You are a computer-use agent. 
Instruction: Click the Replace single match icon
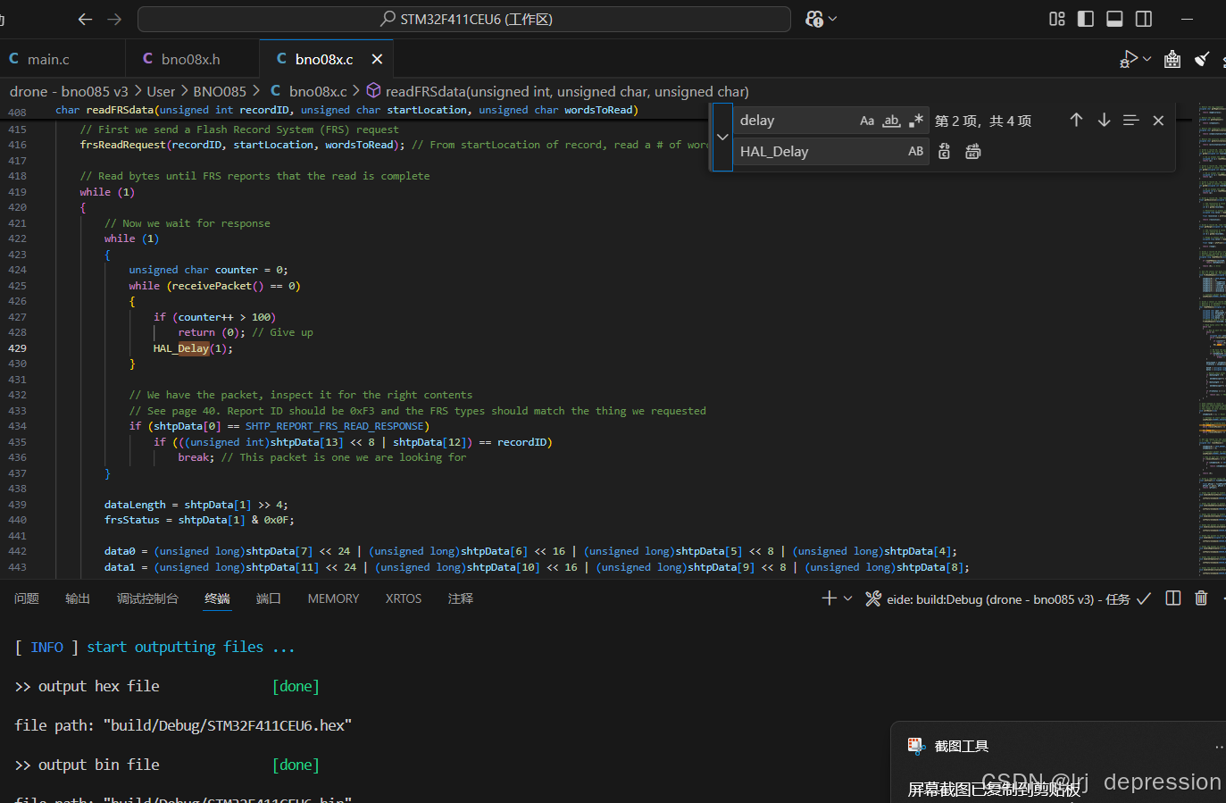coord(944,152)
